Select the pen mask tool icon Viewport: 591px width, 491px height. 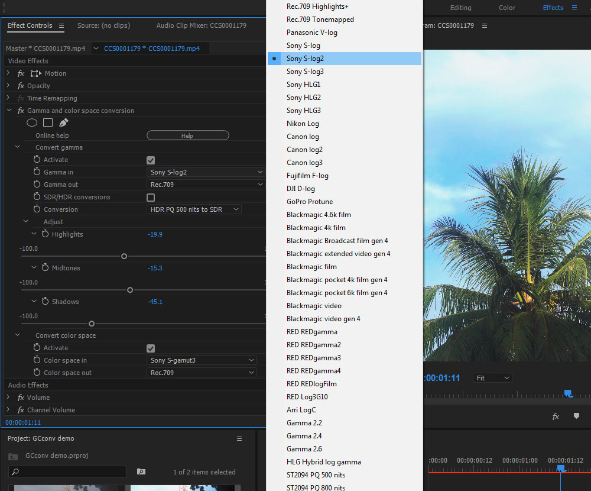[63, 122]
